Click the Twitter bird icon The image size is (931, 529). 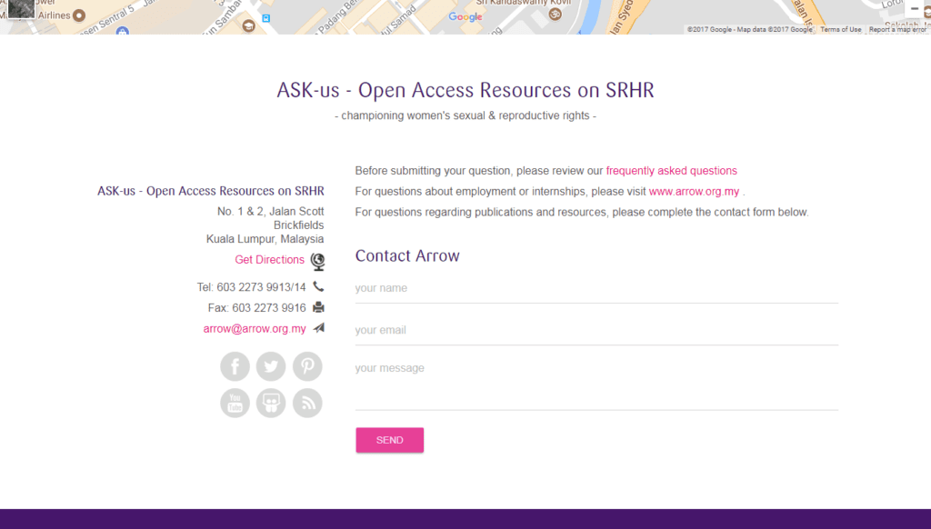point(271,366)
